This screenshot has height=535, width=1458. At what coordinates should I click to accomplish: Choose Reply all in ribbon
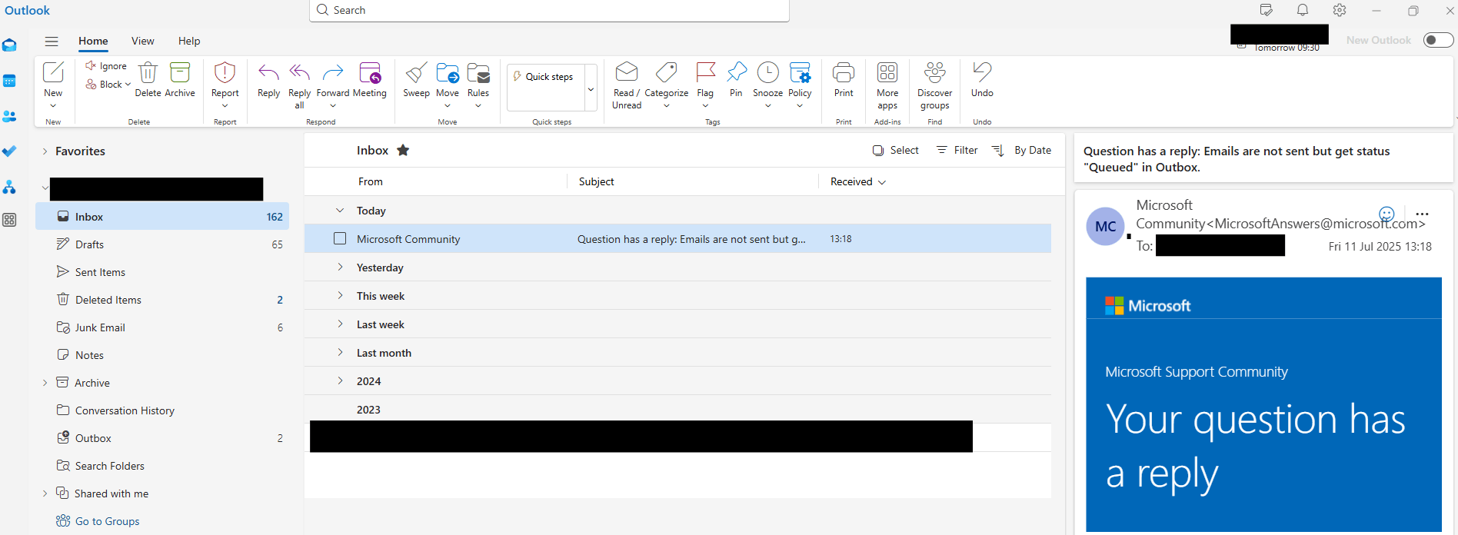[x=300, y=85]
